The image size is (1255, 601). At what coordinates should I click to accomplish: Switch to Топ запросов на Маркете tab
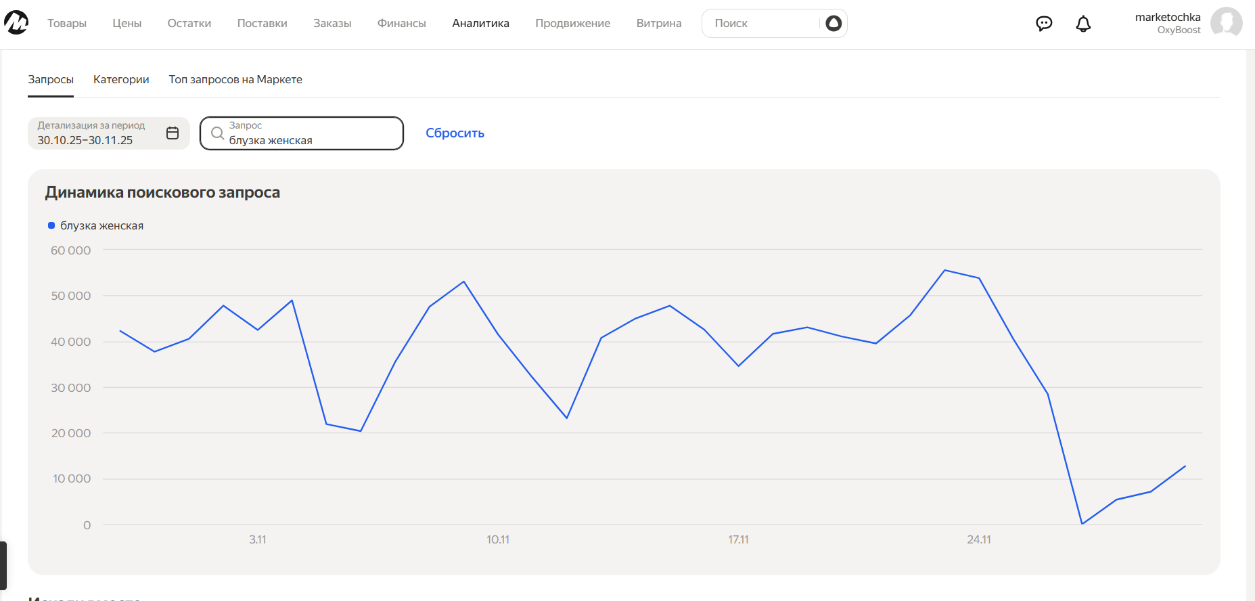(x=235, y=79)
